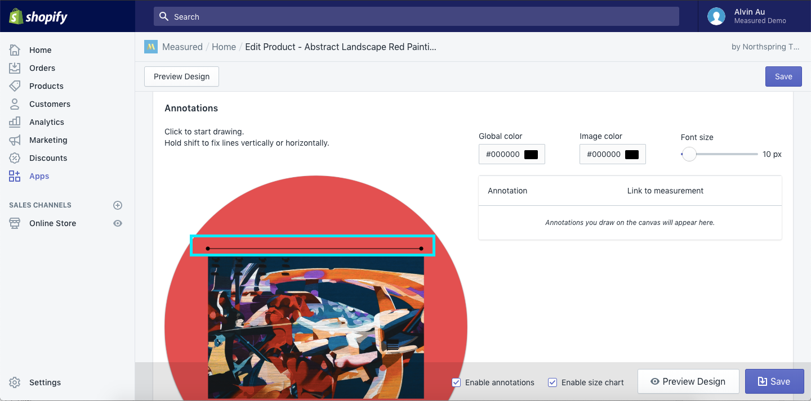Image resolution: width=811 pixels, height=401 pixels.
Task: Open the Image color black swatch
Action: [632, 154]
